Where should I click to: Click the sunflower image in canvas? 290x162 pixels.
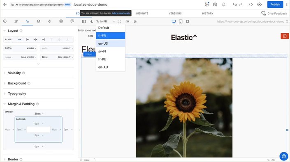pyautogui.click(x=184, y=107)
